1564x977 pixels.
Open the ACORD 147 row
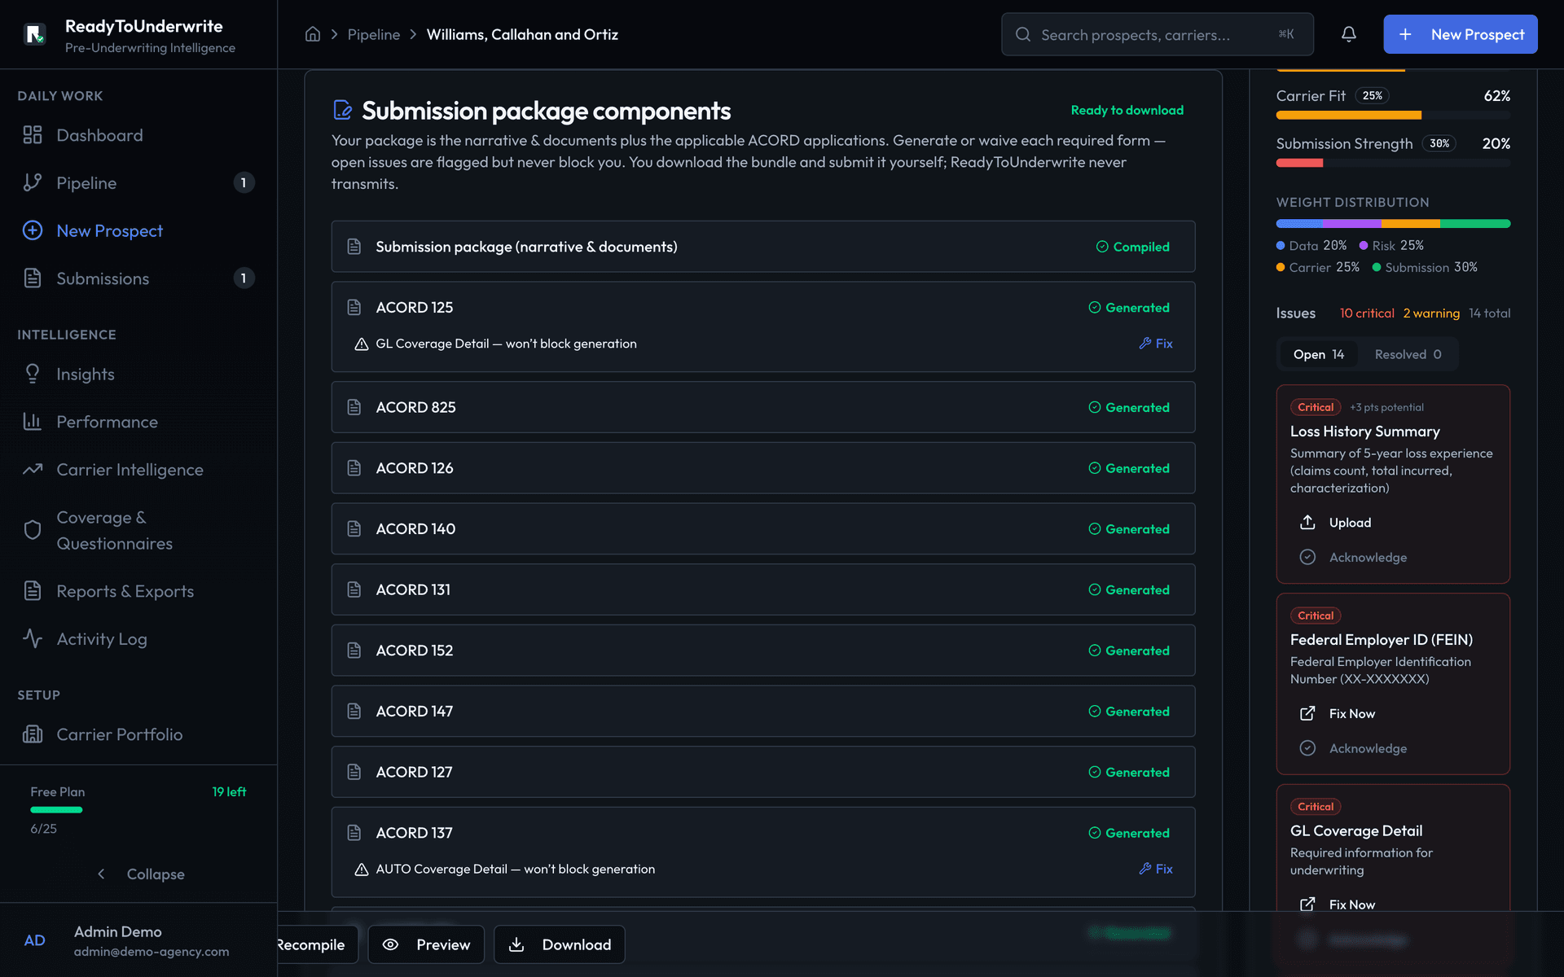(763, 711)
